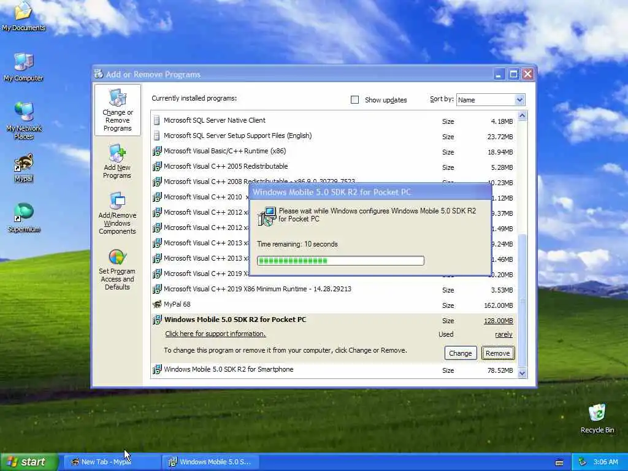Click the tray icon beside the clock
Screen dimensions: 628x471
click(x=583, y=462)
